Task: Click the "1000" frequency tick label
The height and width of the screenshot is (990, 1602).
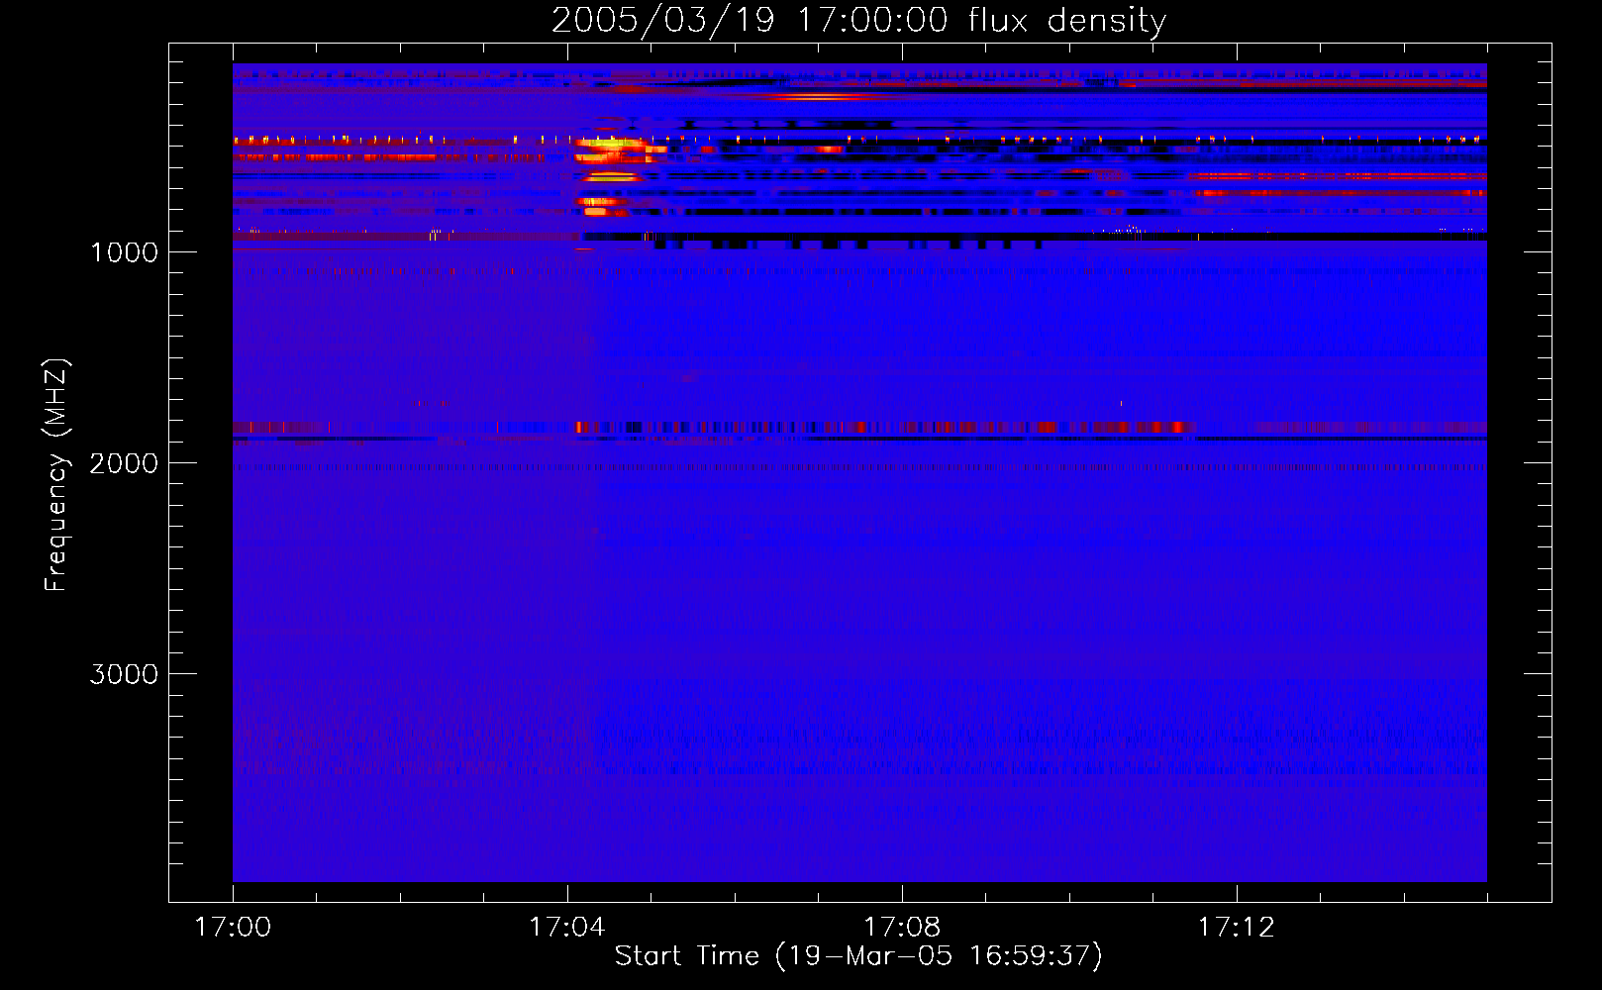Action: (124, 252)
